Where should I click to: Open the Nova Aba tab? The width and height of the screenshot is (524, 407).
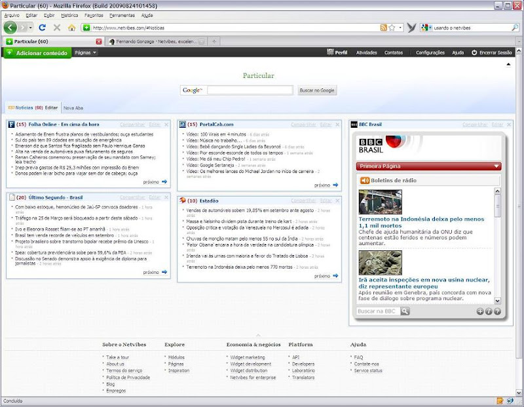tap(73, 108)
